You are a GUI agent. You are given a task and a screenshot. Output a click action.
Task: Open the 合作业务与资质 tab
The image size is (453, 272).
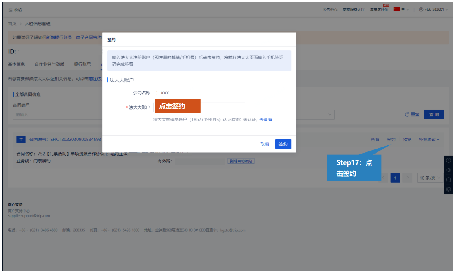point(49,64)
